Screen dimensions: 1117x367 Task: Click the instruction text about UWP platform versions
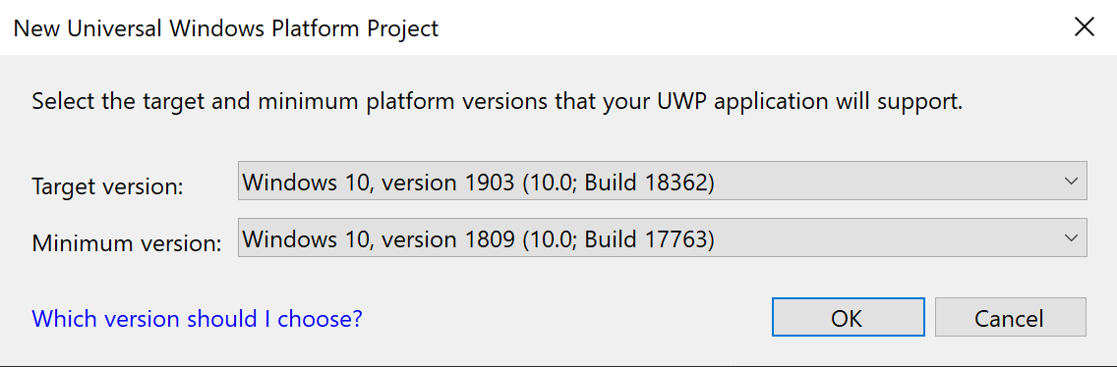coord(498,102)
